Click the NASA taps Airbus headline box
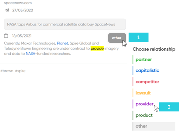 tap(65, 24)
